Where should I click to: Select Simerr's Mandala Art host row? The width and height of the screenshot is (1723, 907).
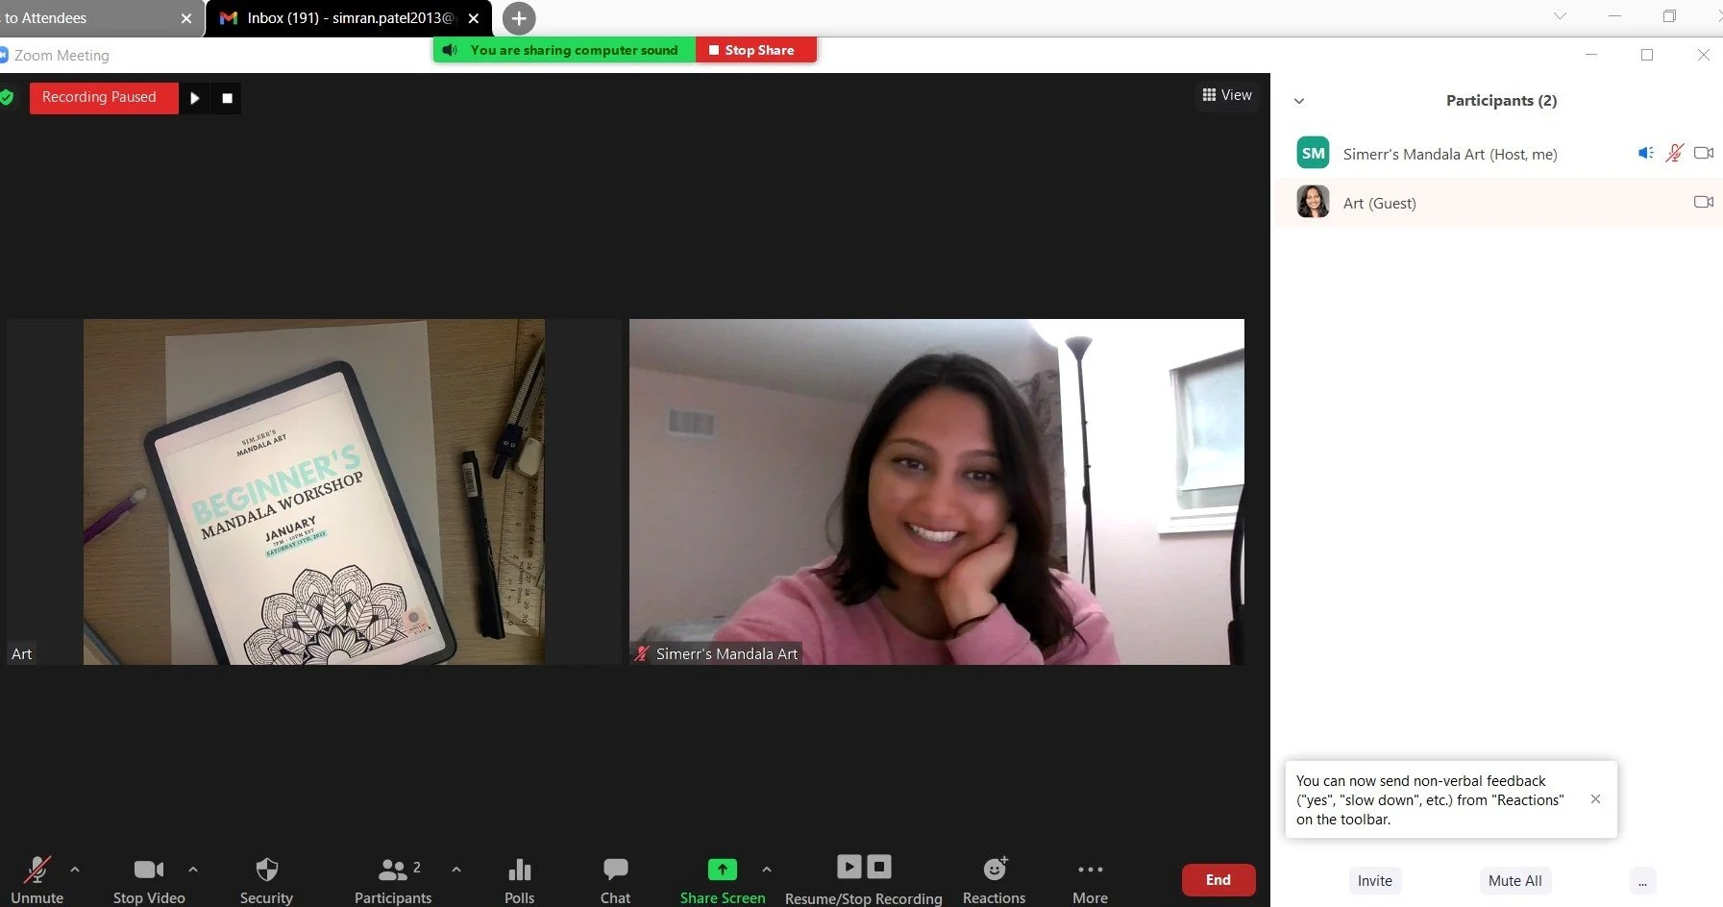point(1498,153)
